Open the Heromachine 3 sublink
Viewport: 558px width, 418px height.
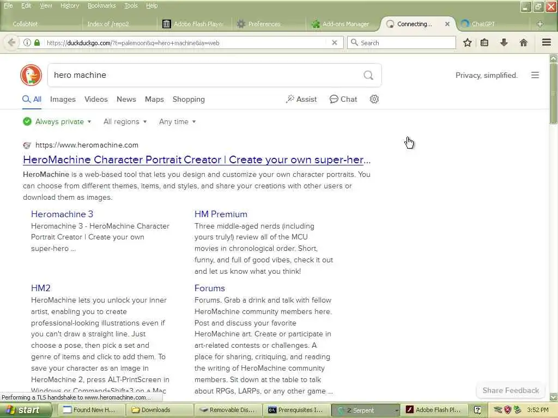[x=62, y=214]
